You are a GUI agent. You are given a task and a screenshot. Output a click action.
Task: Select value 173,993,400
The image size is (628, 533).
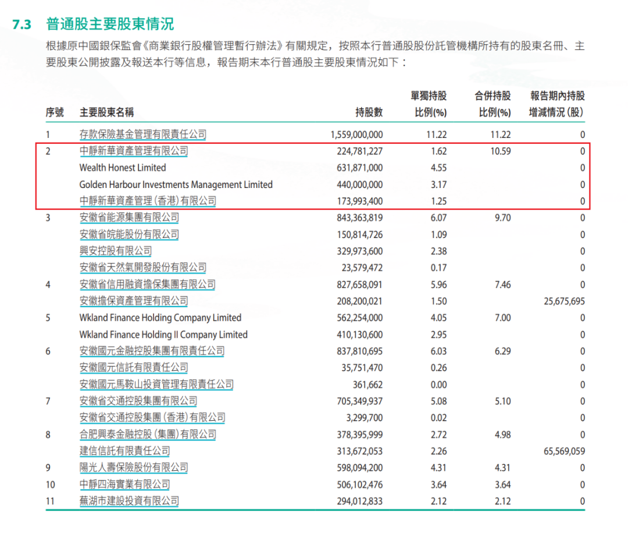pyautogui.click(x=360, y=201)
